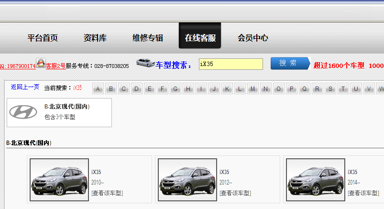This screenshot has height=209, width=384.
Task: Filter brands by letter D
Action: click(x=137, y=88)
